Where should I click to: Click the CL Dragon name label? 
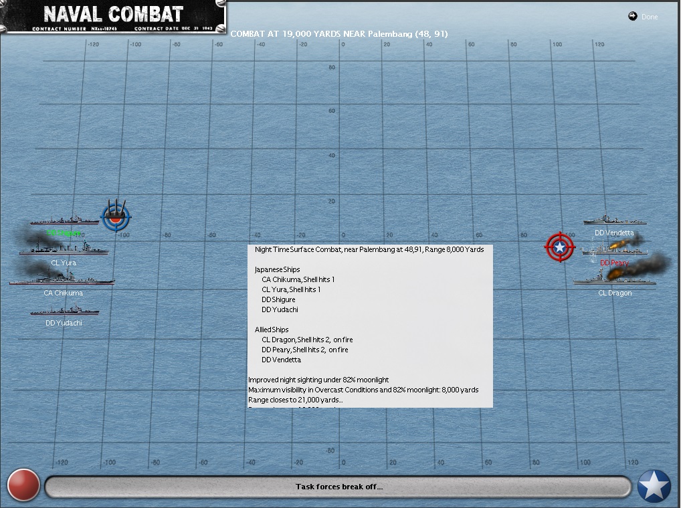pos(615,293)
